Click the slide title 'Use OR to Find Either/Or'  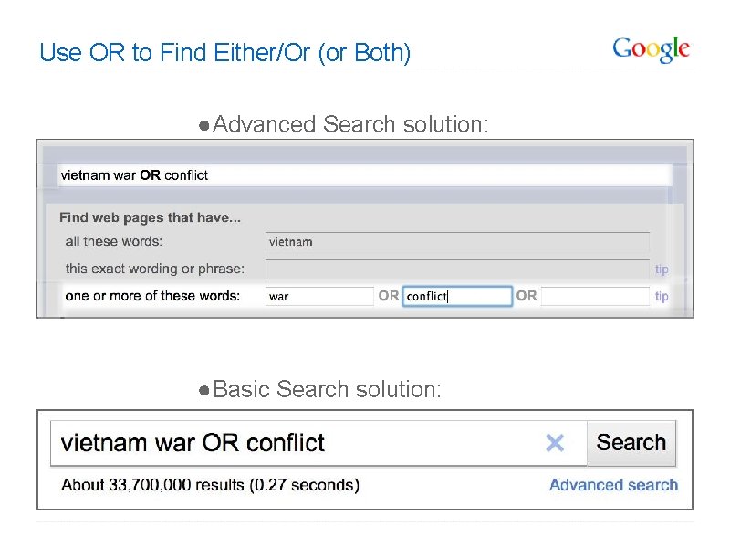click(x=225, y=53)
